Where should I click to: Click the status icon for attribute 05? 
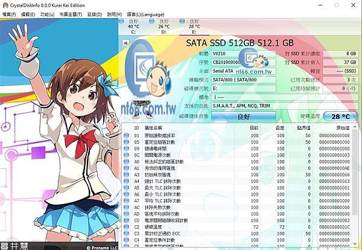click(x=126, y=142)
